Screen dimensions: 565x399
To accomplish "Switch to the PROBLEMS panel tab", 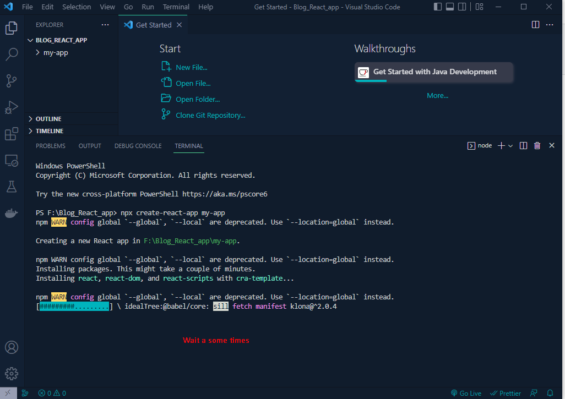I will [x=51, y=146].
